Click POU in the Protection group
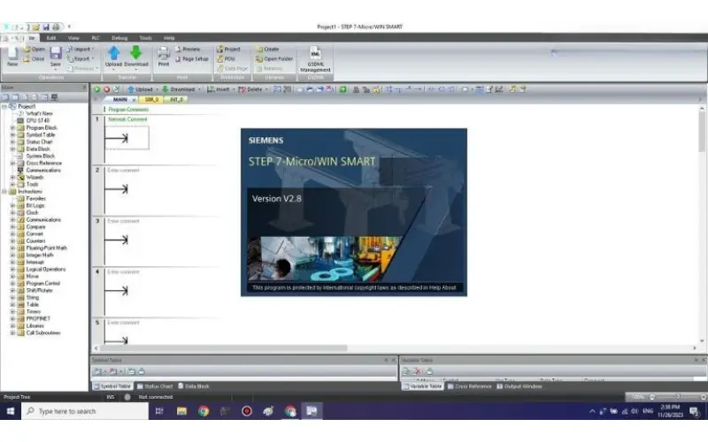 pyautogui.click(x=226, y=58)
